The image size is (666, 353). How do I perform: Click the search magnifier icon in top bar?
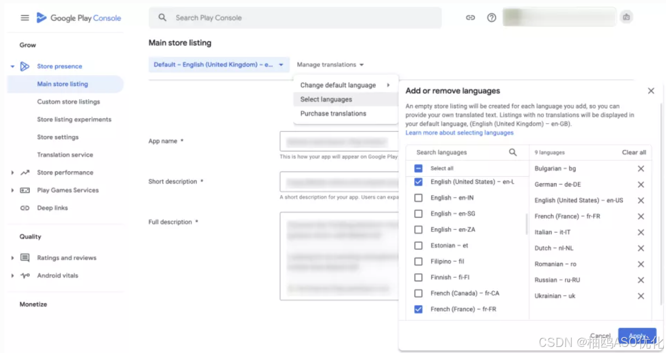point(162,18)
